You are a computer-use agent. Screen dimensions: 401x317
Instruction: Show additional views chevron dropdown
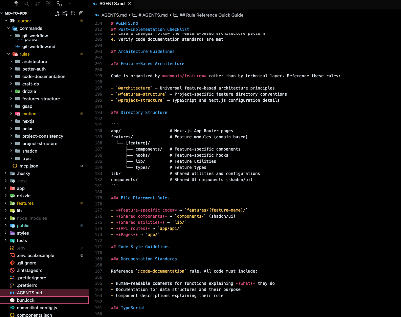[70, 4]
